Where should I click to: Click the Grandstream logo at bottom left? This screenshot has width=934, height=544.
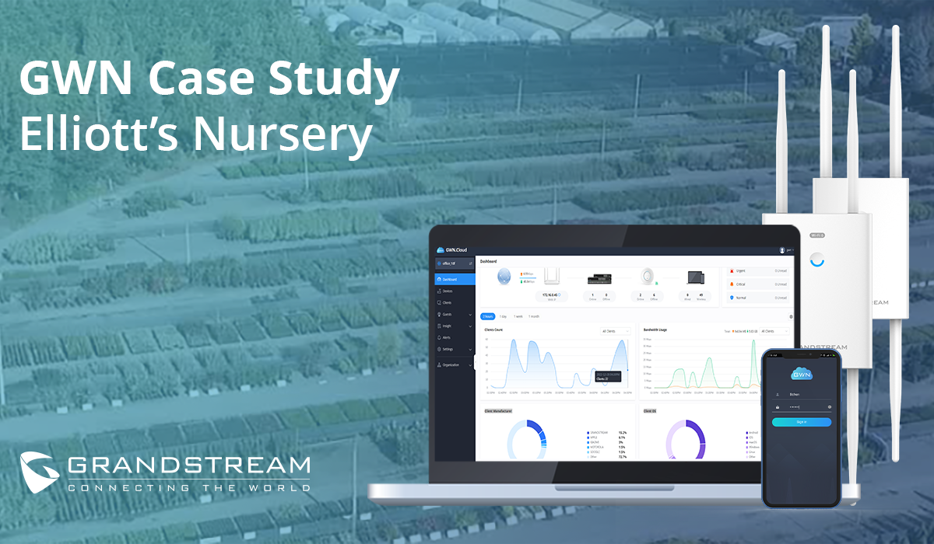(x=165, y=473)
